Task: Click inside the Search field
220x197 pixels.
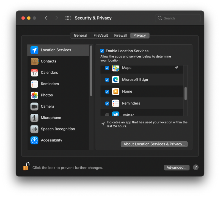Action: pos(178,18)
